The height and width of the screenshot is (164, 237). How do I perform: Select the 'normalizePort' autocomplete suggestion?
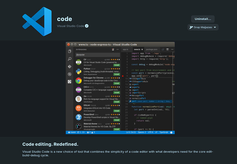pyautogui.click(x=150, y=99)
